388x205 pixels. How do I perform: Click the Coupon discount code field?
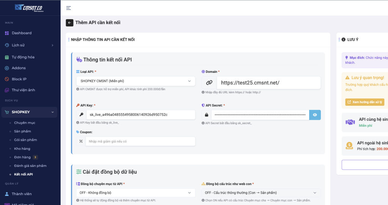pyautogui.click(x=140, y=141)
